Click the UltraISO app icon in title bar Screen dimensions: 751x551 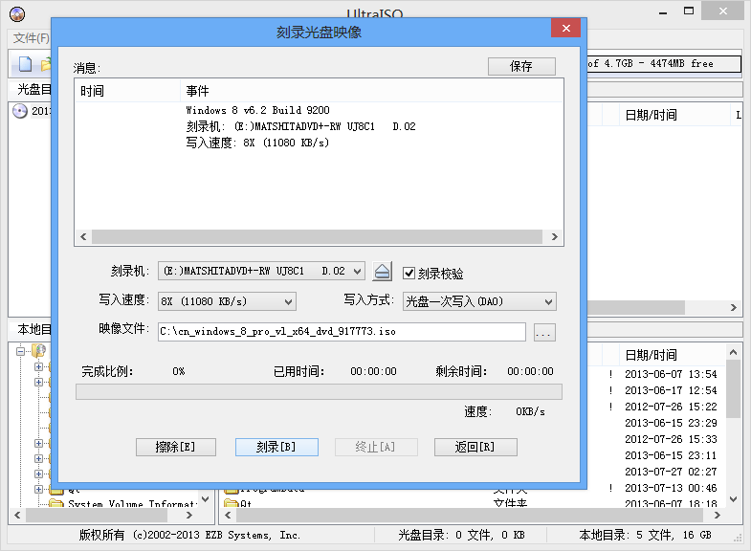point(17,14)
